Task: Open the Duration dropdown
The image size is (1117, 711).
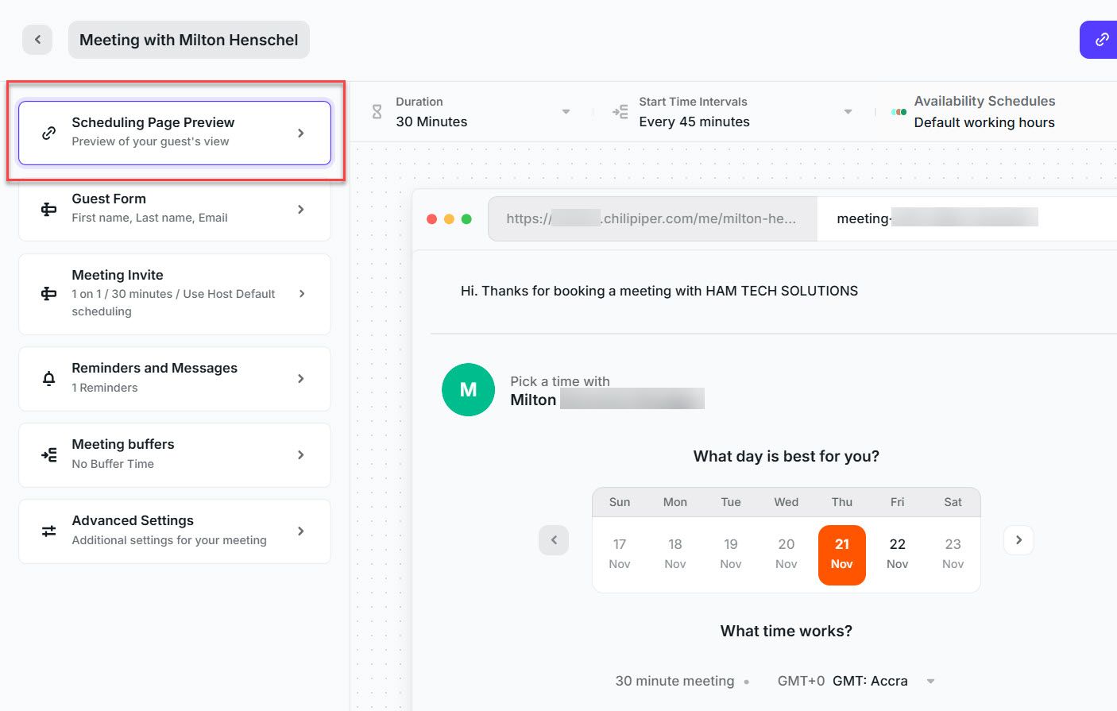Action: click(566, 111)
